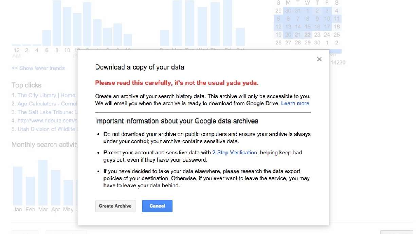Screen dimensions: 417x234
Task: Click Show fewer trends
Action: pos(38,68)
